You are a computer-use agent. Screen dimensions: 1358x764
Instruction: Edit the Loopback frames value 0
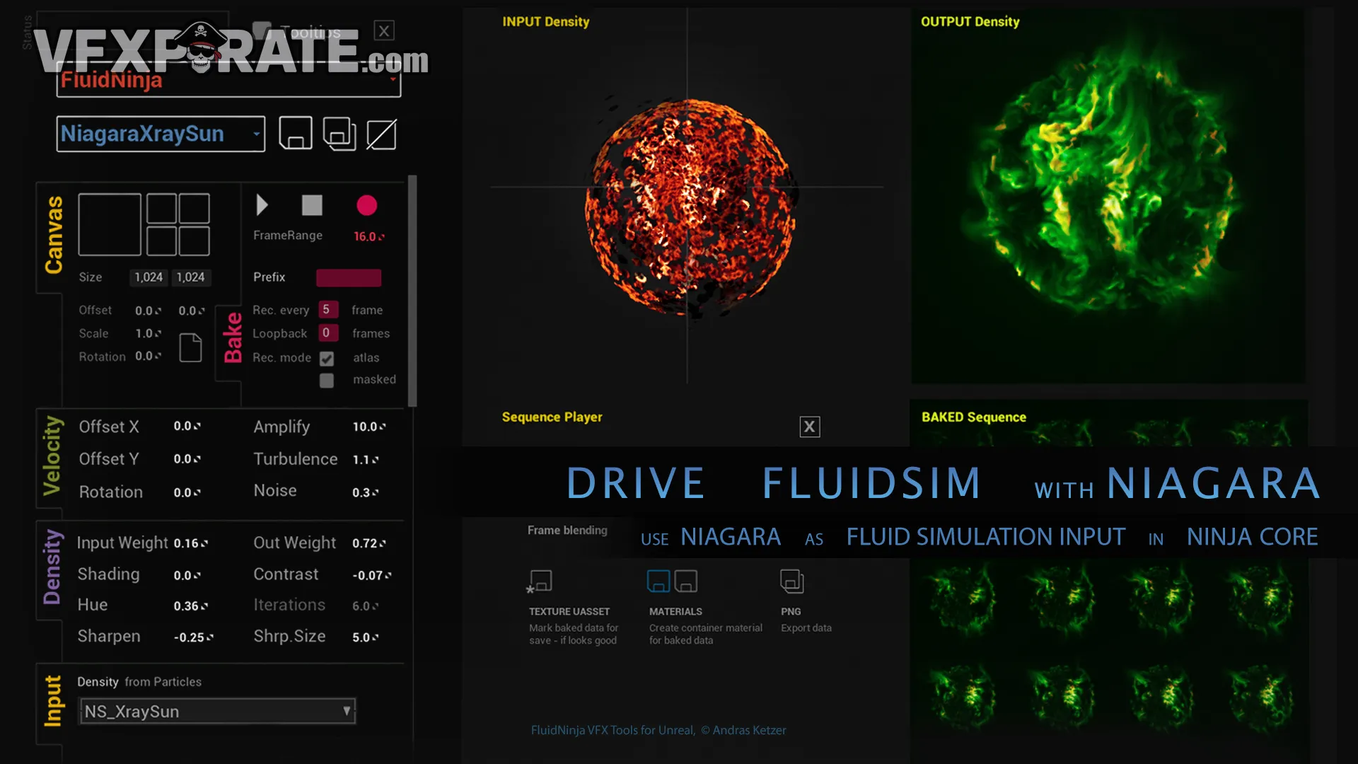tap(328, 332)
